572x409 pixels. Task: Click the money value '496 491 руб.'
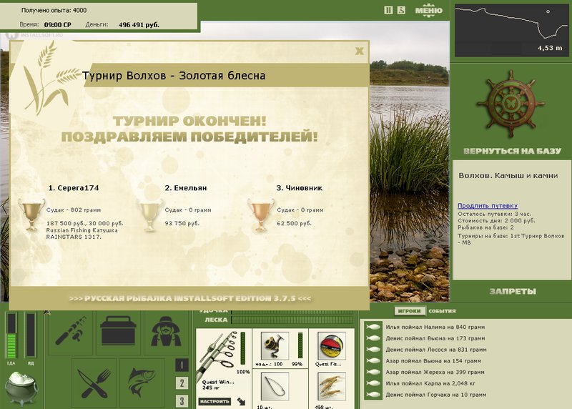coord(139,25)
